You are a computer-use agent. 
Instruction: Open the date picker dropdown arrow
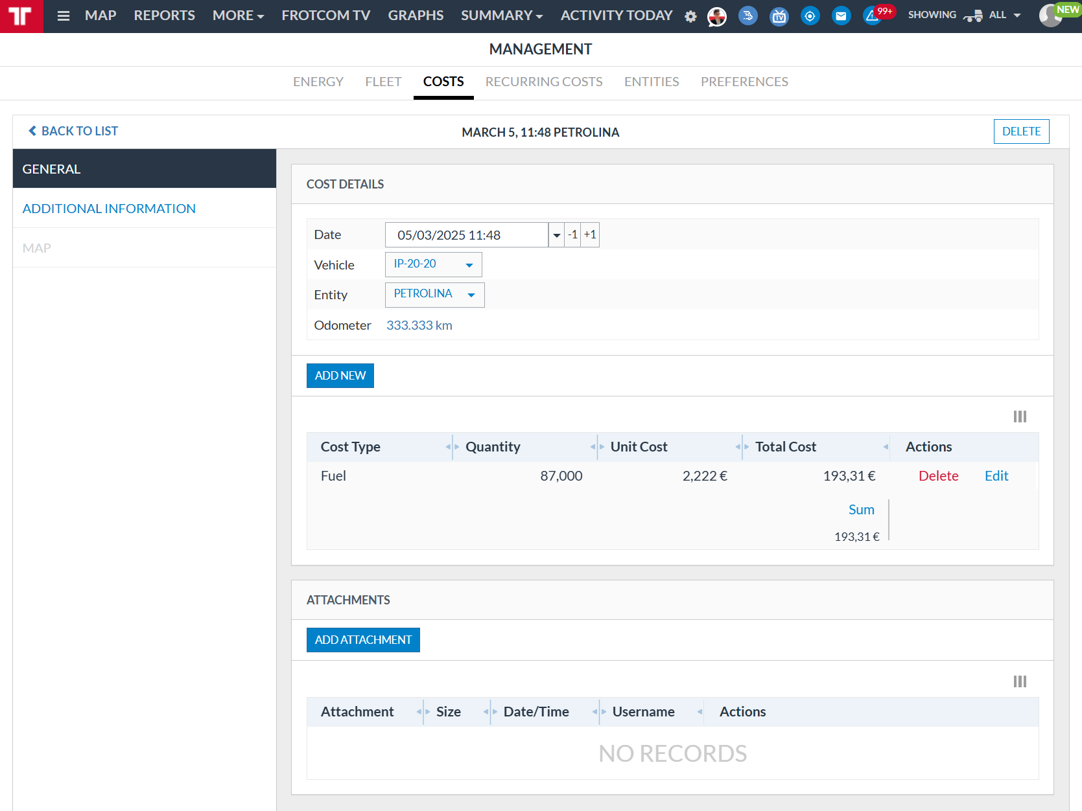[556, 235]
